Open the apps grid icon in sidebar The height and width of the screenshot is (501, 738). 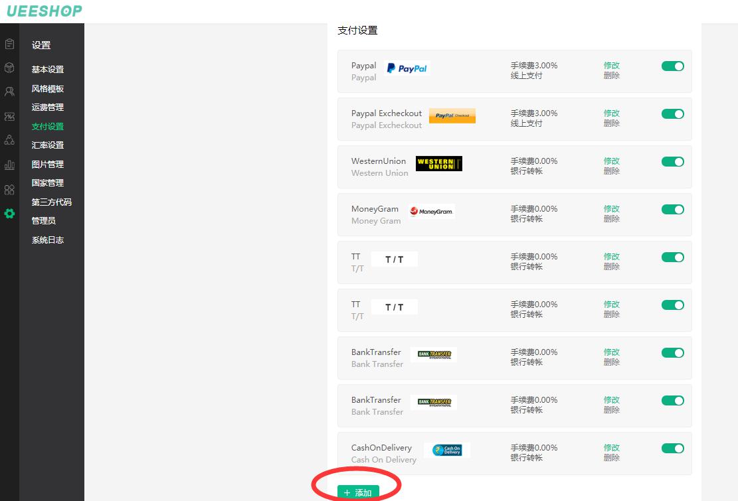pos(9,190)
